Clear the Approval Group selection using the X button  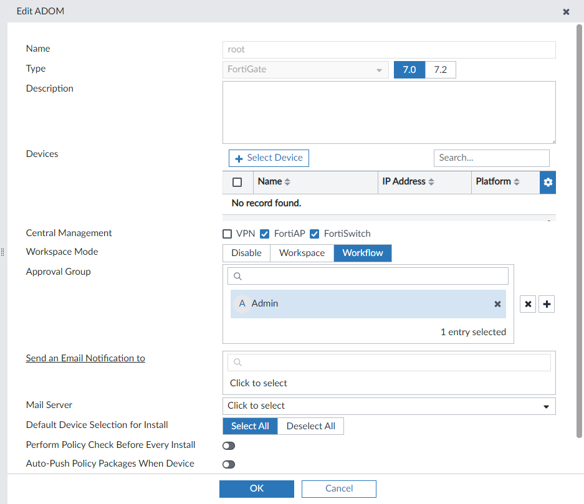click(x=528, y=303)
